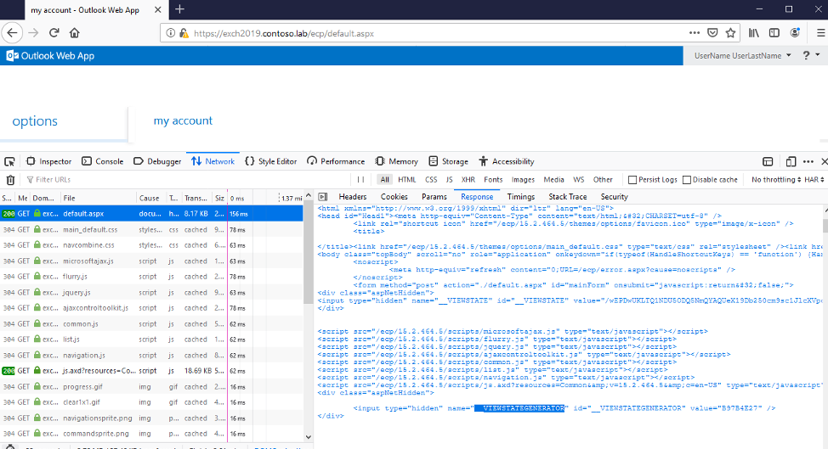828x449 pixels.
Task: Pause network recording in the toolbar
Action: [x=361, y=180]
